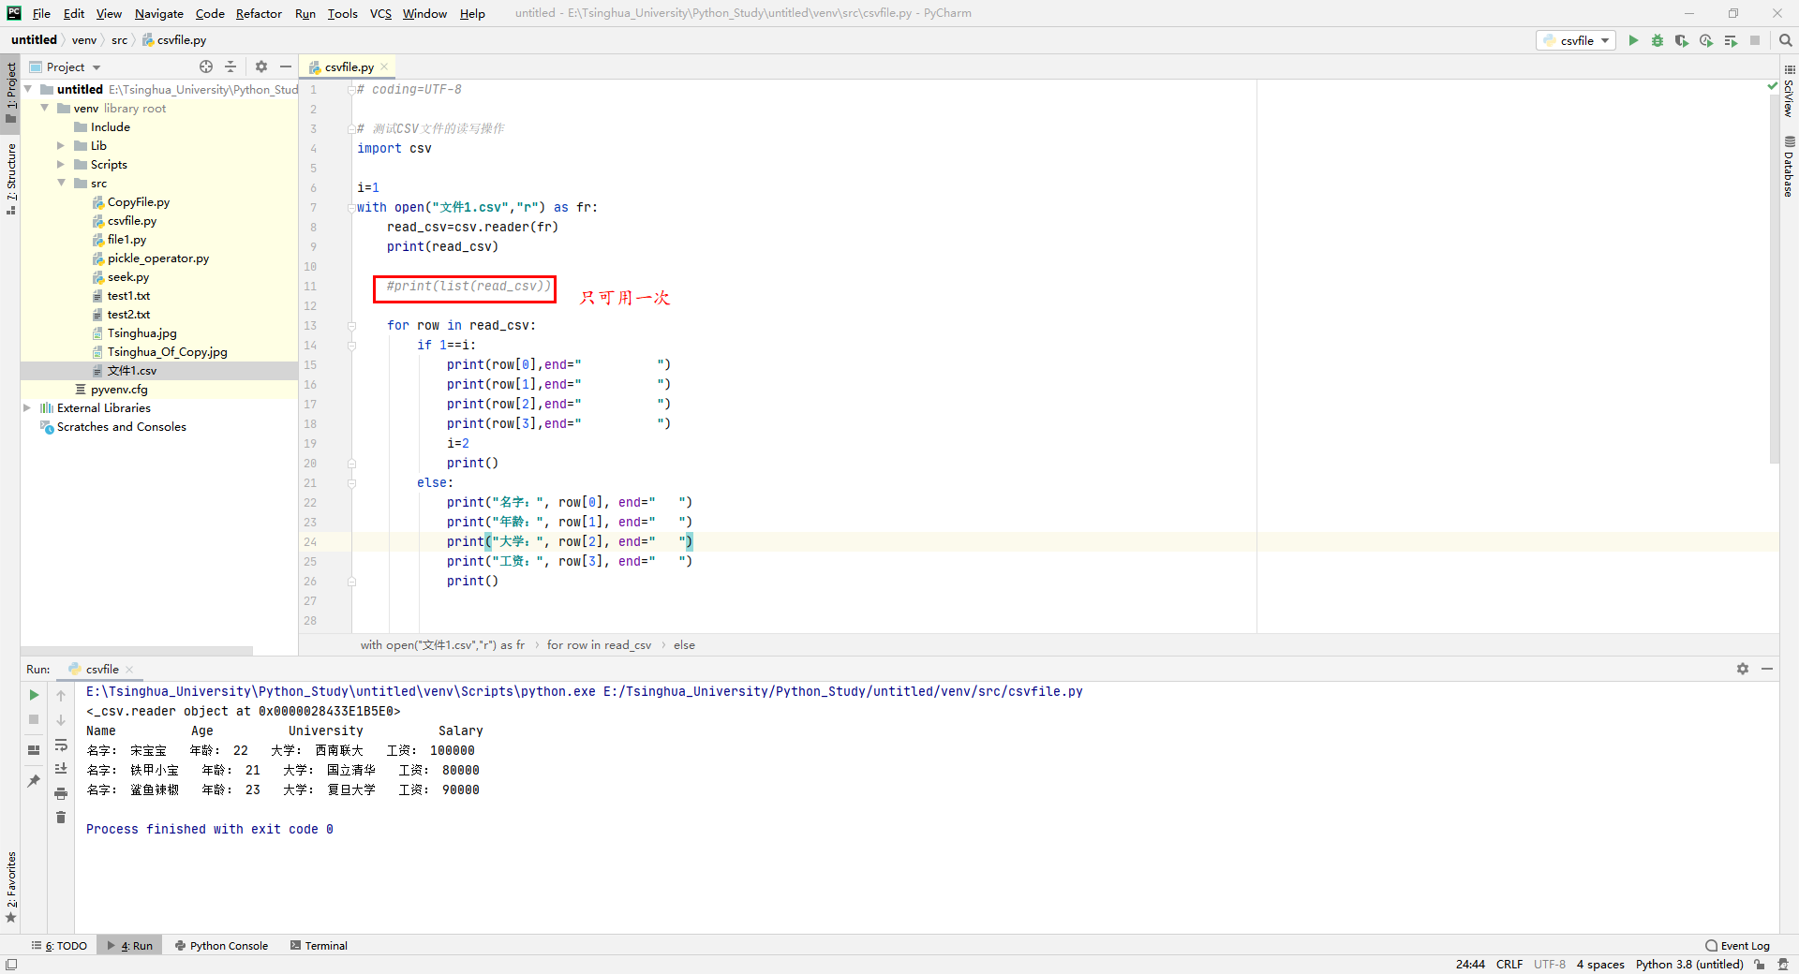Fold the for-loop block at line 13
The height and width of the screenshot is (974, 1799).
[352, 326]
